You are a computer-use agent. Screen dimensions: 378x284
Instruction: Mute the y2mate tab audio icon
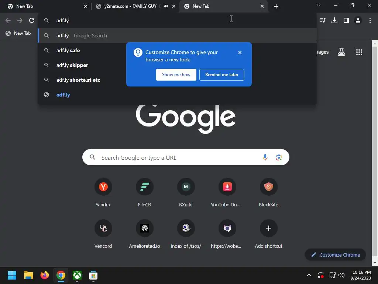[166, 6]
